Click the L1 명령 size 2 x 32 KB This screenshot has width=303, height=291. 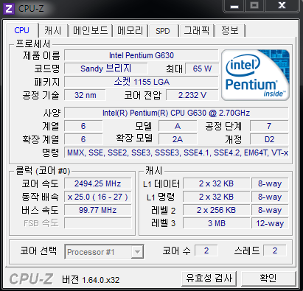coord(216,197)
